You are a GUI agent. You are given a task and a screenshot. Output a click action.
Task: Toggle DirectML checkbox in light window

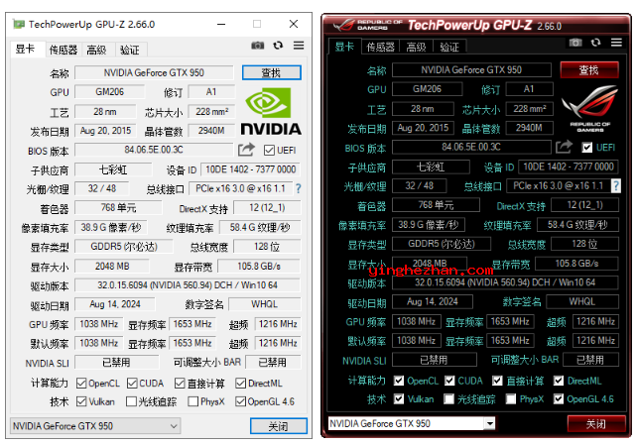coord(240,383)
